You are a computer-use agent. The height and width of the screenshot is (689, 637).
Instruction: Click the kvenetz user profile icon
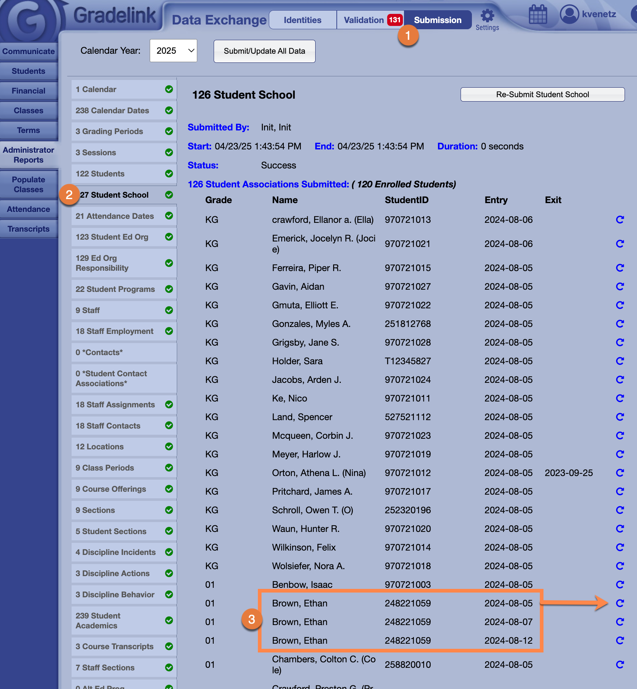coord(569,14)
